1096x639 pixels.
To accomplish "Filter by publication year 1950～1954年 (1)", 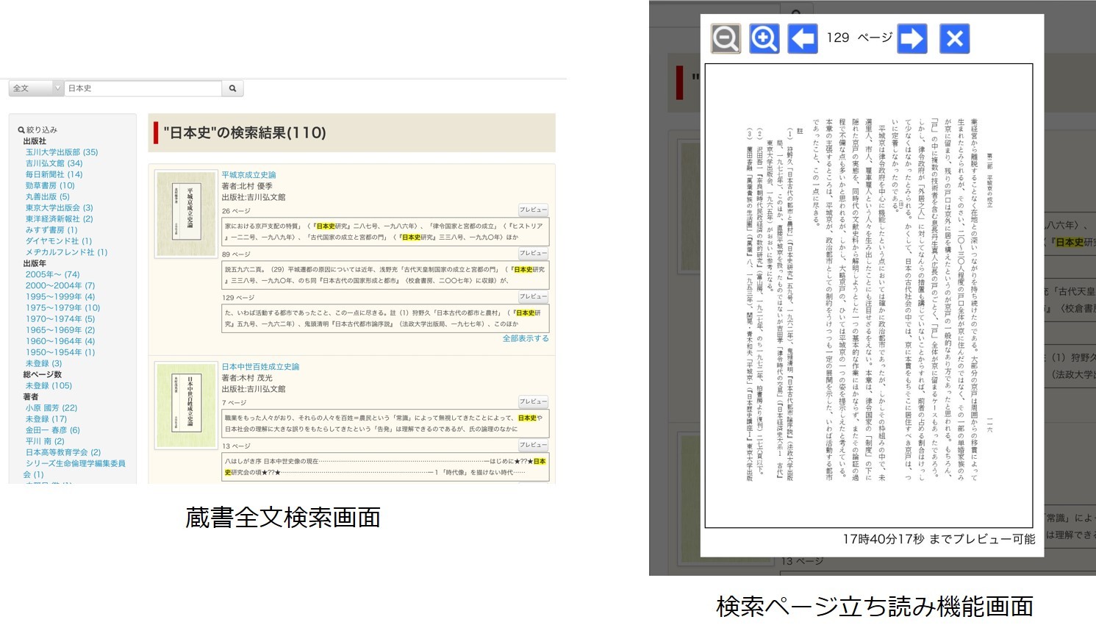I will click(60, 351).
